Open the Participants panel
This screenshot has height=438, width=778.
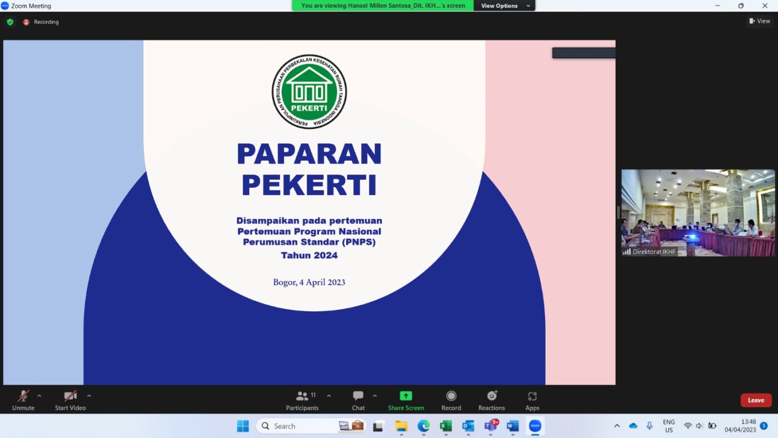pyautogui.click(x=302, y=400)
